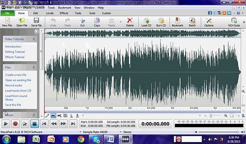Start playback with the Play button

point(6,124)
